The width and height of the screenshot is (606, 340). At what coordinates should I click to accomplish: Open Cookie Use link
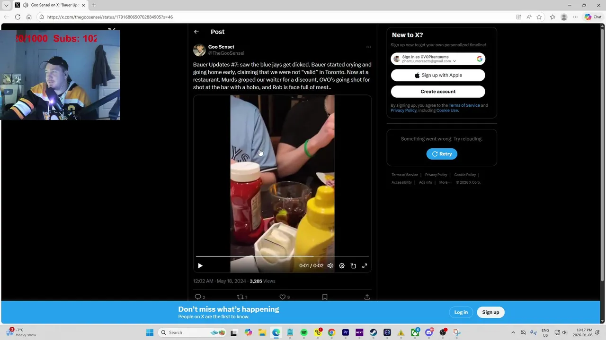447,110
